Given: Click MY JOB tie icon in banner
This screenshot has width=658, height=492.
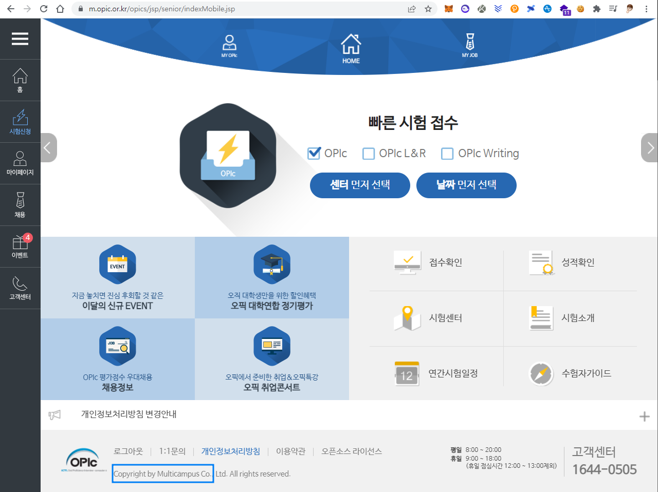Looking at the screenshot, I should (469, 46).
